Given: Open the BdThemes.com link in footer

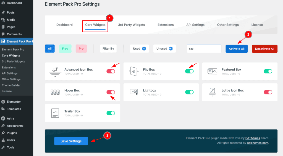Looking at the screenshot, I should (x=257, y=143).
